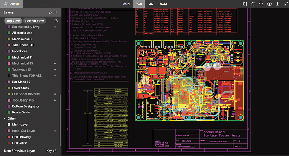Screen dimensions: 289x156
Task: Click the Title Sheet FAB color swatch
Action: (x=9, y=45)
